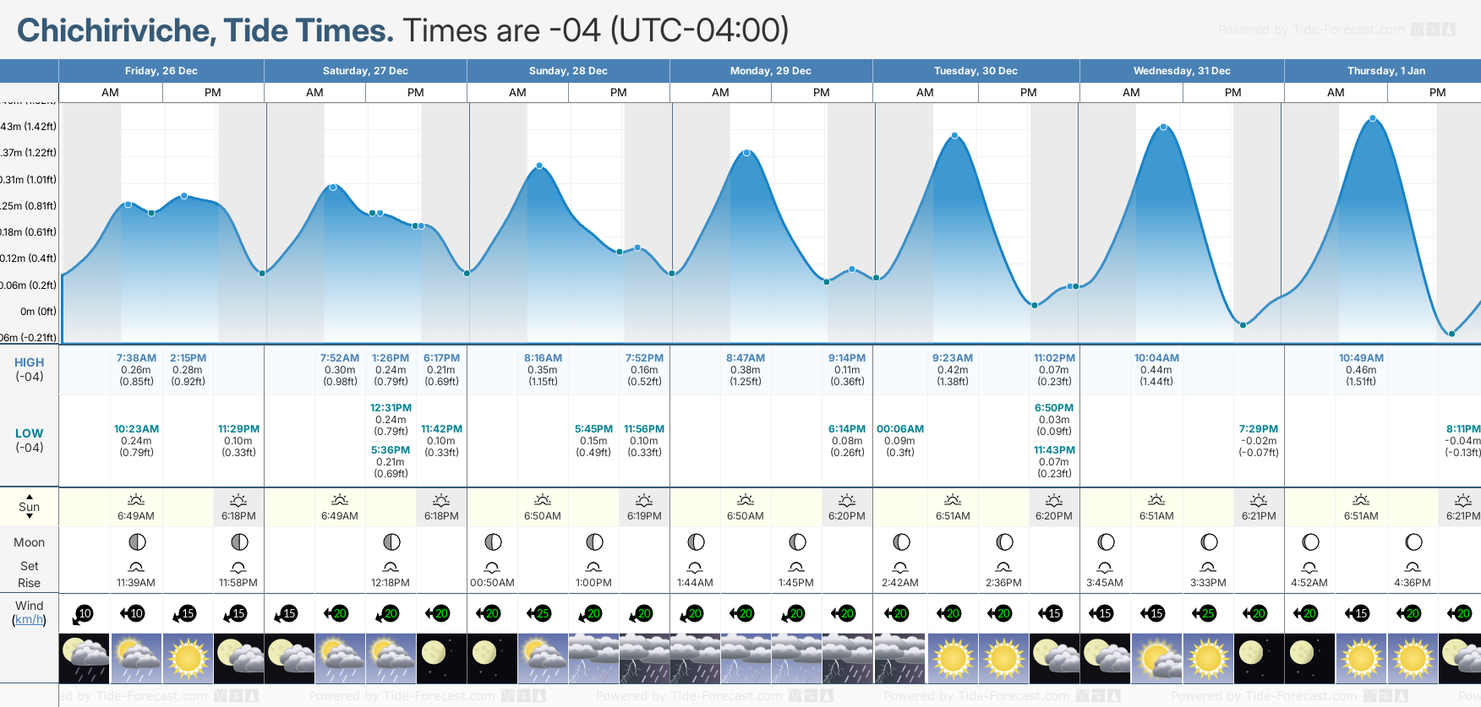The image size is (1481, 707).
Task: Click the sunset icon above 6:21PM Wednesday
Action: (x=1259, y=500)
